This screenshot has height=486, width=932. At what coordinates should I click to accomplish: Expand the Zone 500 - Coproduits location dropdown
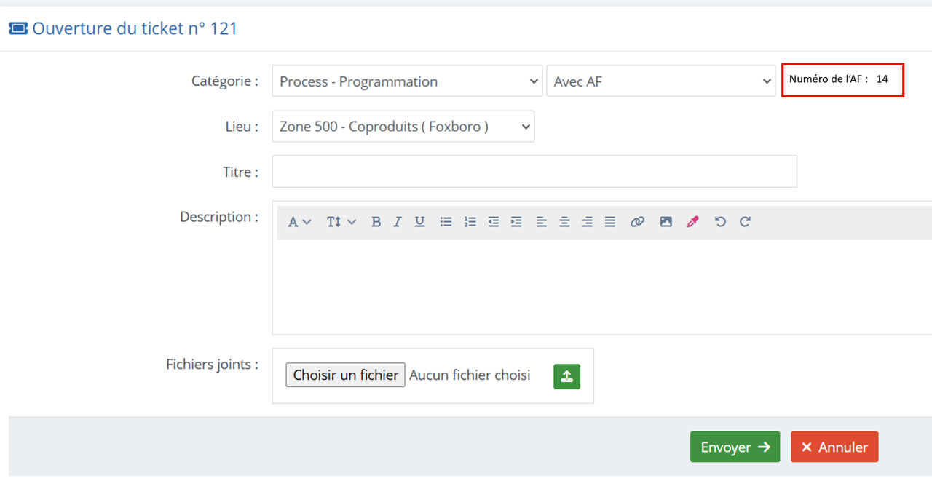[403, 126]
